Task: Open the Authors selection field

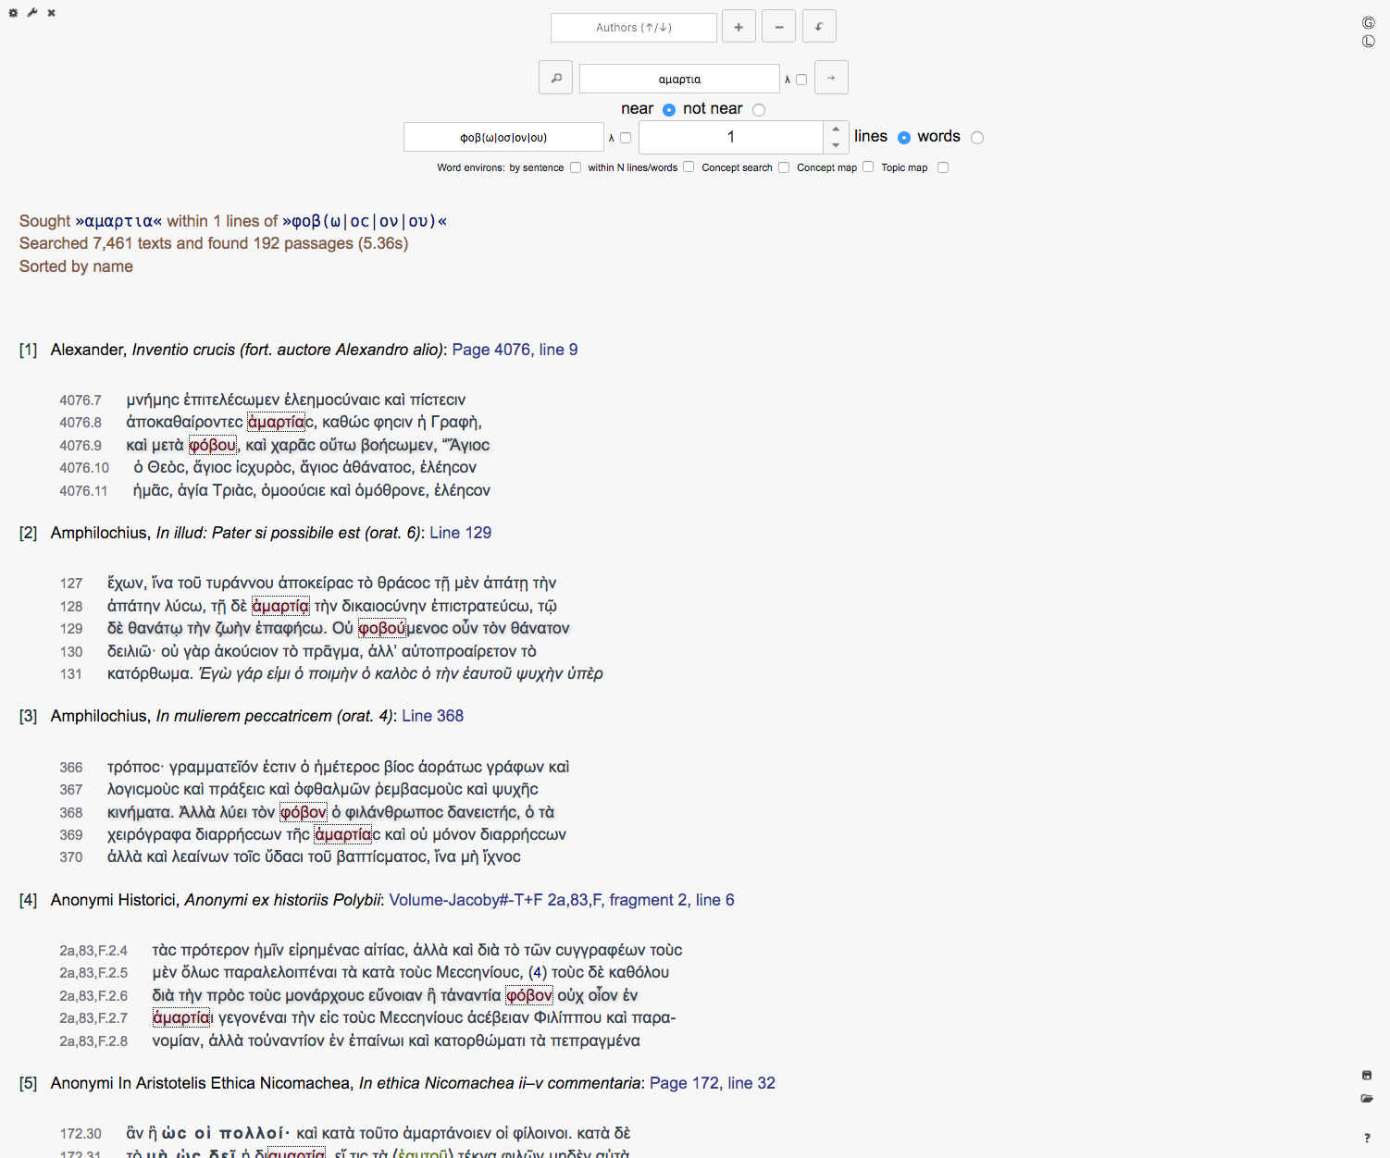Action: (x=634, y=28)
